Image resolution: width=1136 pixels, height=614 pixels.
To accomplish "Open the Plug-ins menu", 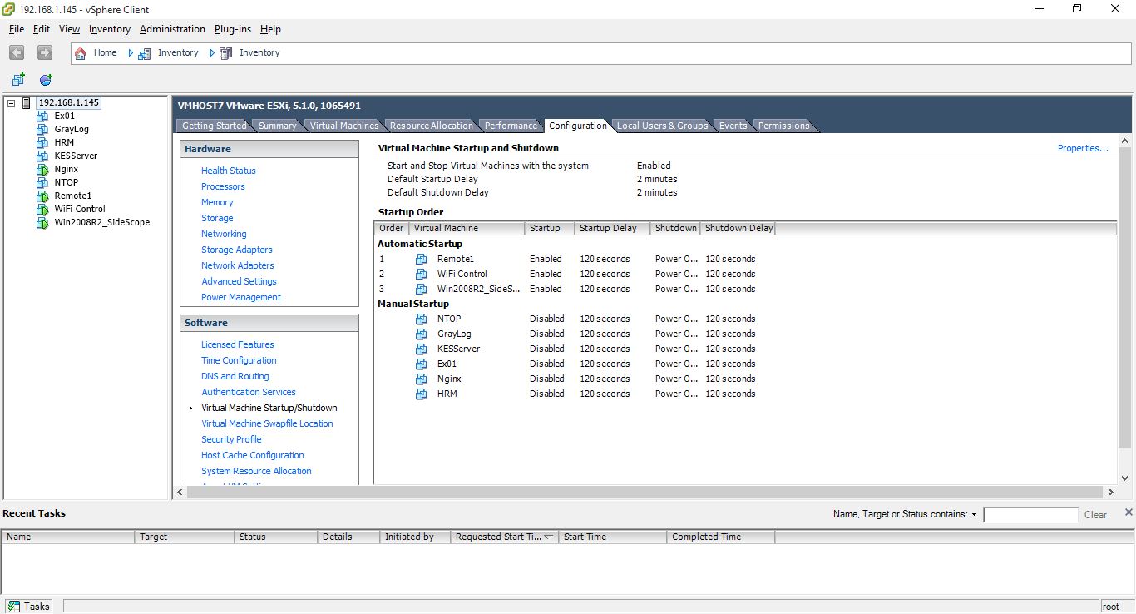I will [233, 29].
